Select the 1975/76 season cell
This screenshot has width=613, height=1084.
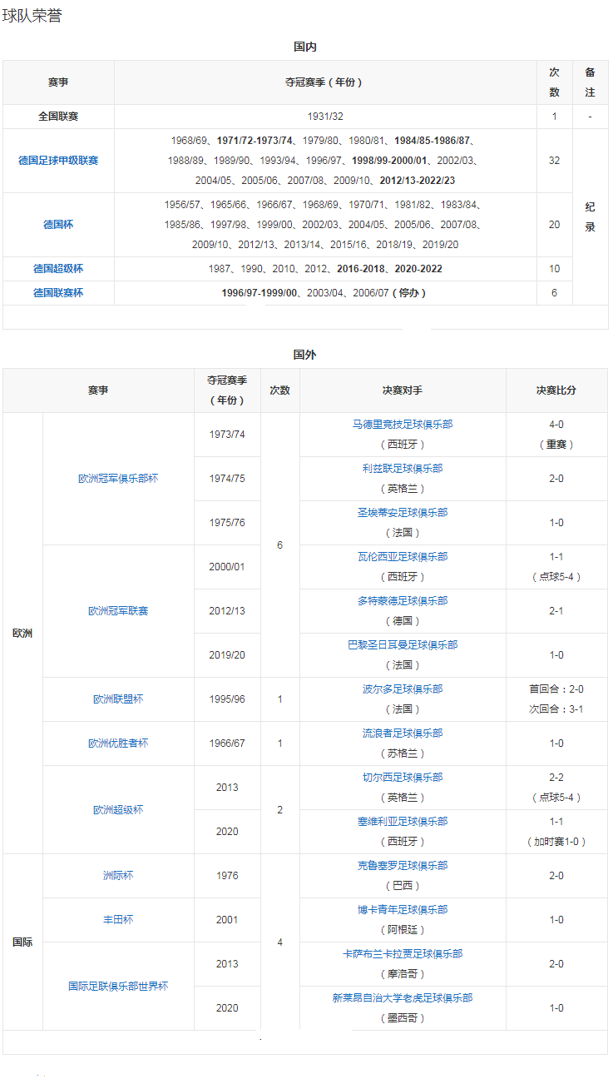[227, 523]
